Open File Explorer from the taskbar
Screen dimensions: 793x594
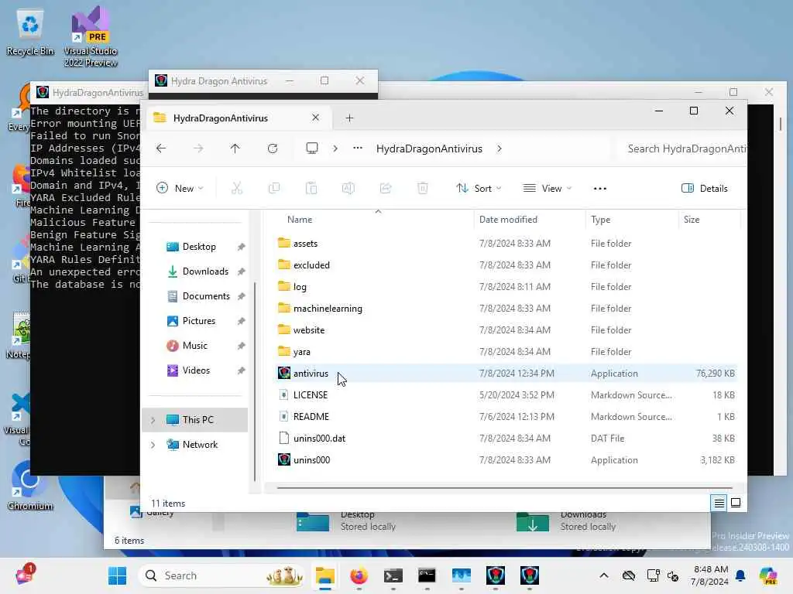pyautogui.click(x=324, y=575)
